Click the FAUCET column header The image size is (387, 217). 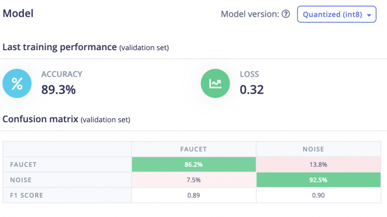(193, 149)
